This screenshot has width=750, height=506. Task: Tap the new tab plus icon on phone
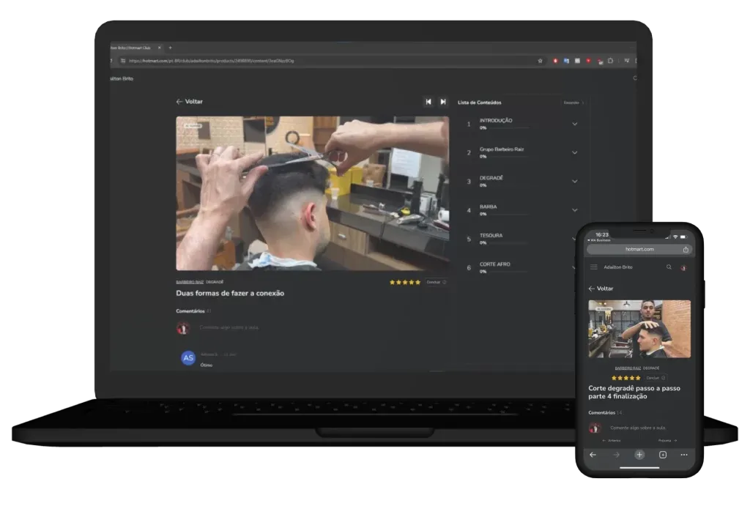pos(639,455)
